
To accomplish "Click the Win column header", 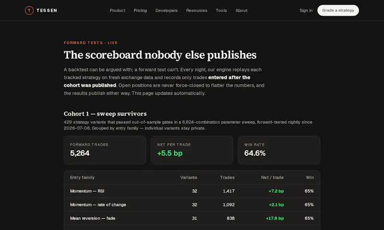I will point(310,177).
